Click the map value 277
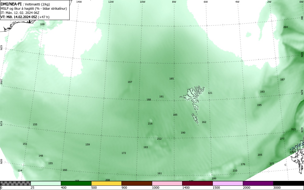304x190 pixels. tap(282, 139)
